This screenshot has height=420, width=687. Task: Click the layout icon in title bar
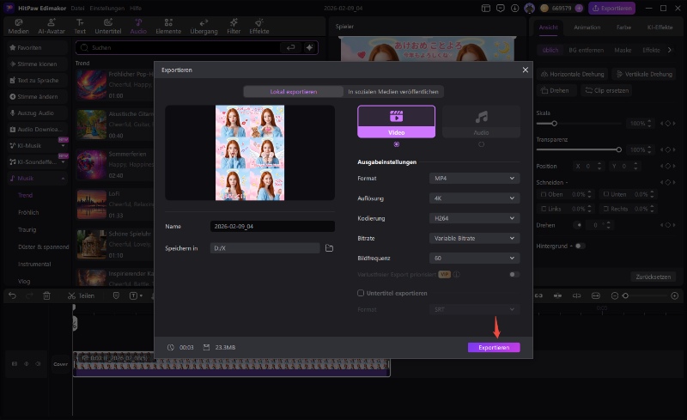485,8
